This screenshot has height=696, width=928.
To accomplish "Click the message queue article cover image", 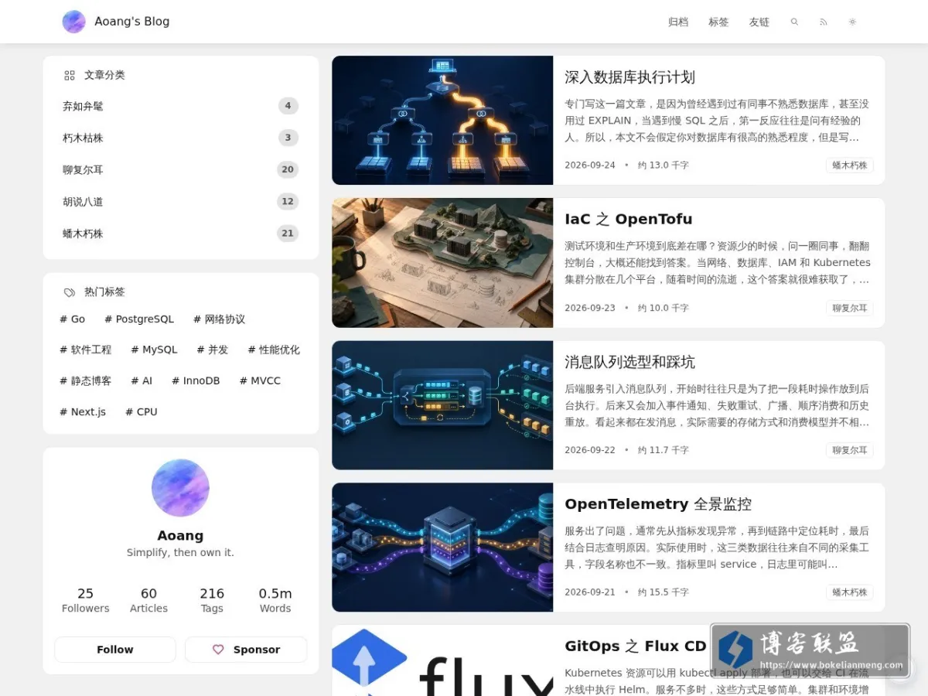I will pyautogui.click(x=442, y=405).
